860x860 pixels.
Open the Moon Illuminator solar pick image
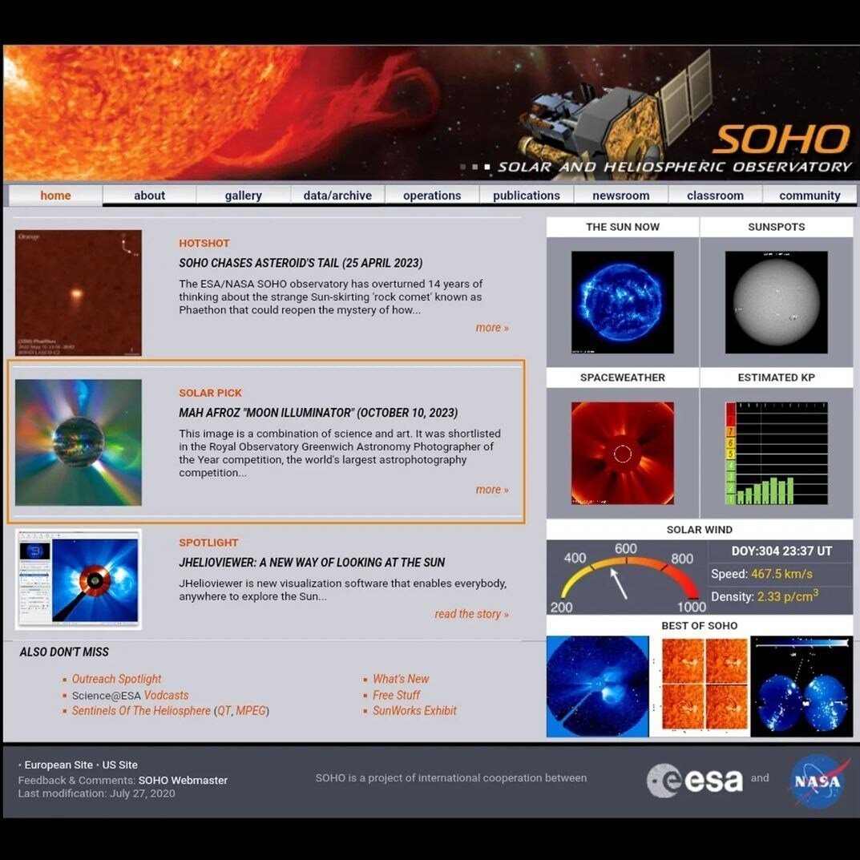(x=79, y=442)
